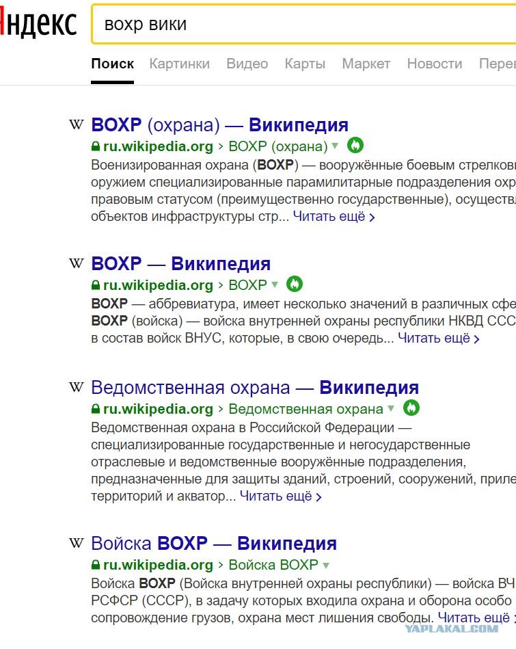
Task: Click 'Читать ещё' under Войска ВОХР snippet
Action: [476, 618]
